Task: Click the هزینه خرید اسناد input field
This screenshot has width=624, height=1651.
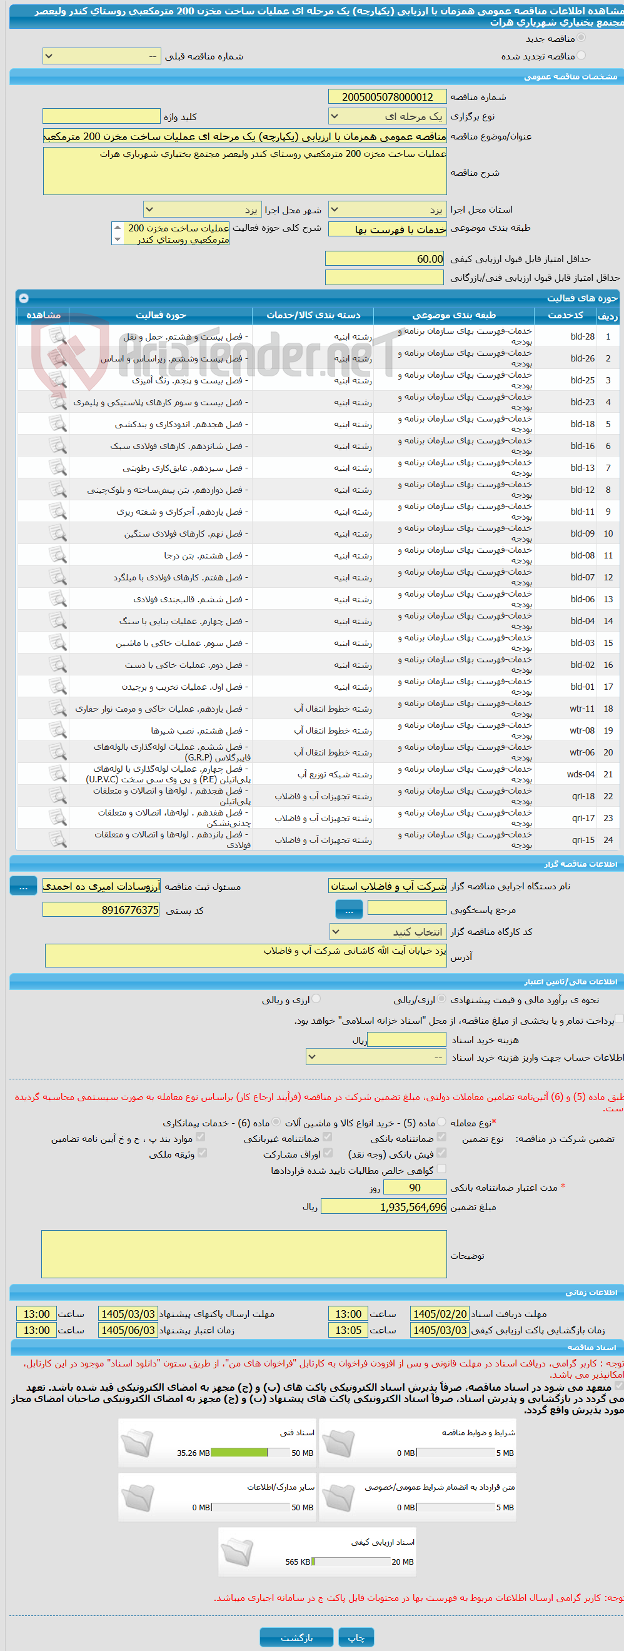Action: [x=407, y=1039]
